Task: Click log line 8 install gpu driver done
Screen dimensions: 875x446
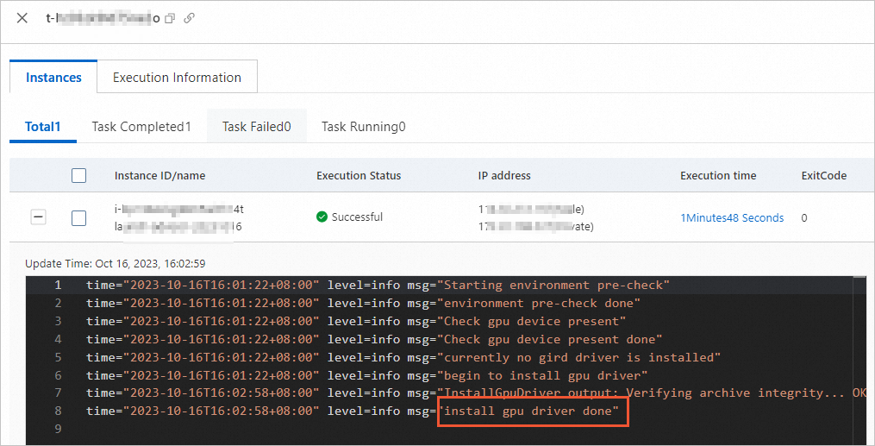Action: click(352, 411)
